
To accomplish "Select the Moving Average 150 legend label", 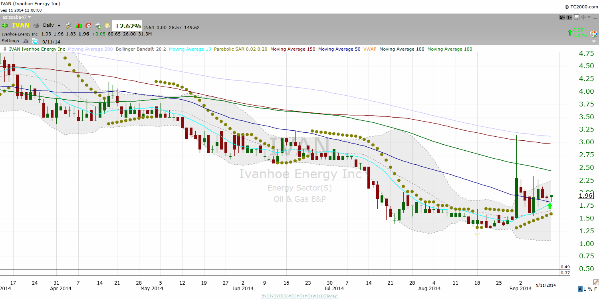I will tap(293, 49).
